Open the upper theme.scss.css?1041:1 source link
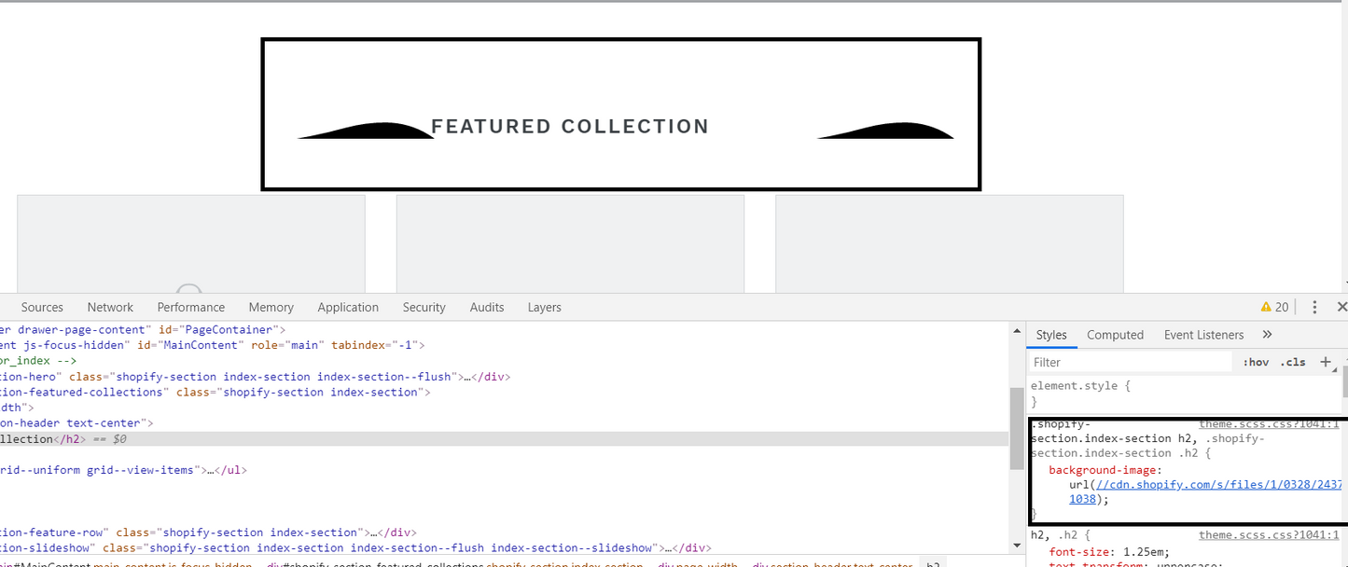The width and height of the screenshot is (1348, 567). coord(1271,423)
